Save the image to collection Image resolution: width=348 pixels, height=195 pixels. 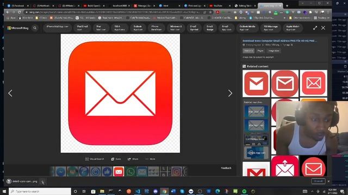tap(116, 159)
